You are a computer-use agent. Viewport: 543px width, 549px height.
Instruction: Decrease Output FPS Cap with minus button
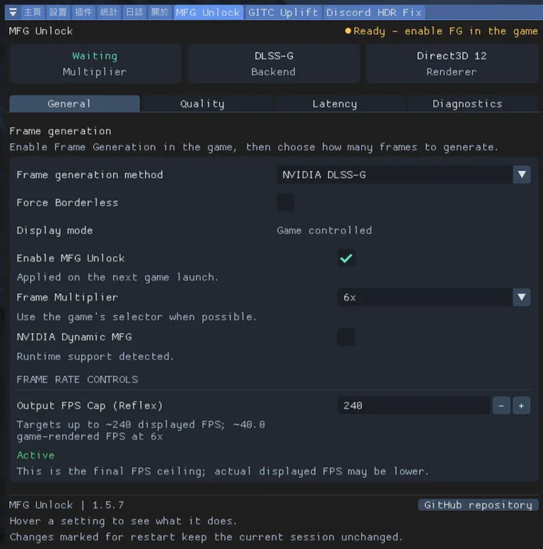coord(501,406)
